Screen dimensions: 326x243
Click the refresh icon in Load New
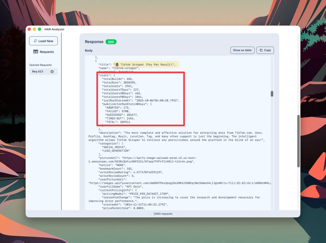click(35, 41)
